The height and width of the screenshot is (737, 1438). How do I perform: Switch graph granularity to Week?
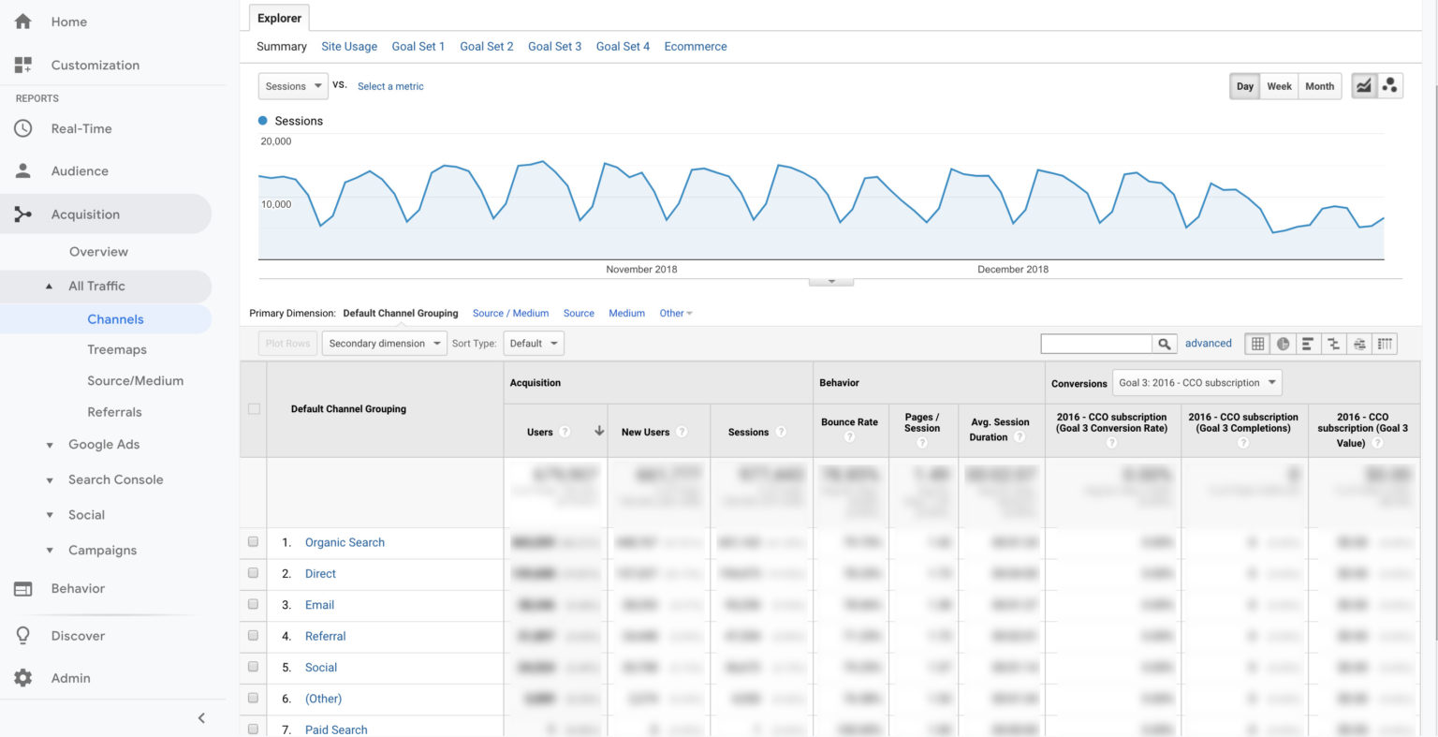pyautogui.click(x=1279, y=85)
